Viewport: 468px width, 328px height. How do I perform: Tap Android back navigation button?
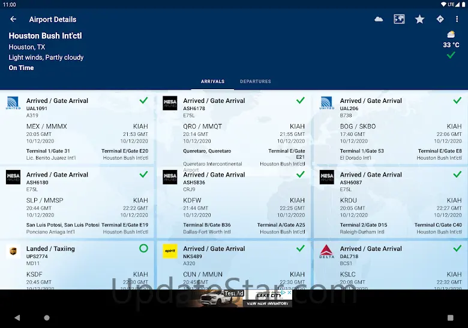click(17, 318)
